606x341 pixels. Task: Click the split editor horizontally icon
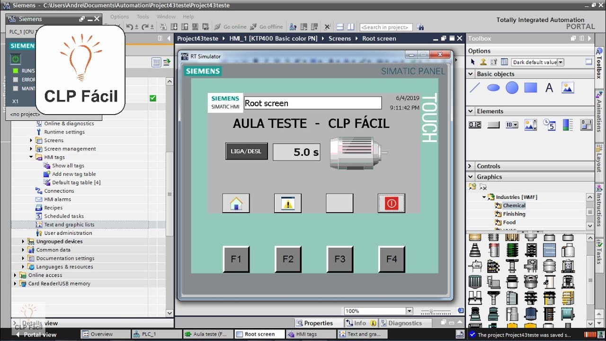point(340,27)
